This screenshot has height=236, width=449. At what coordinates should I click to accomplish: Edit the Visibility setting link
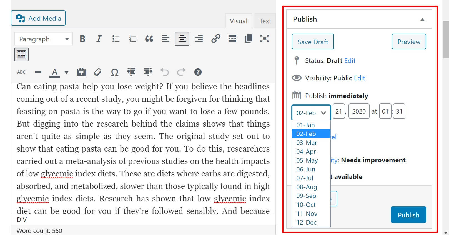(x=360, y=78)
